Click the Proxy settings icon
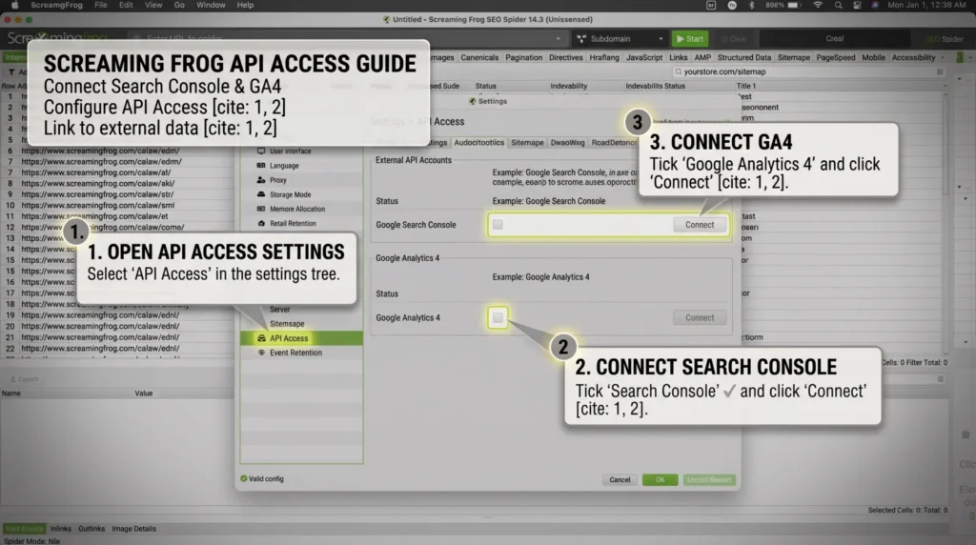 261,180
